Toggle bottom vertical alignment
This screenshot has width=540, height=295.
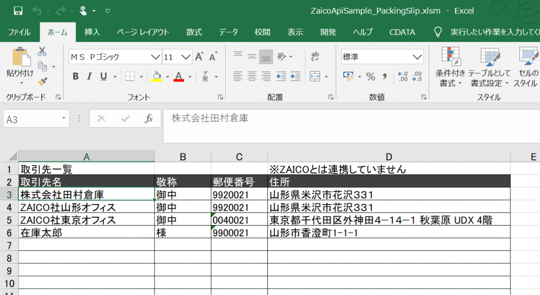coord(266,57)
